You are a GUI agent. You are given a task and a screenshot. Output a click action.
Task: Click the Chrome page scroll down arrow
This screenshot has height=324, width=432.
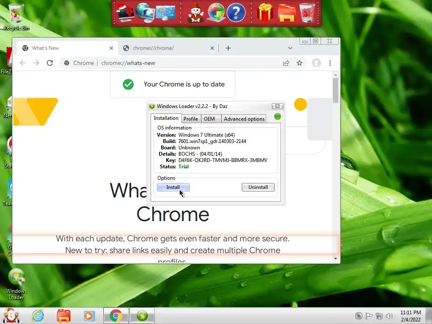[335, 259]
